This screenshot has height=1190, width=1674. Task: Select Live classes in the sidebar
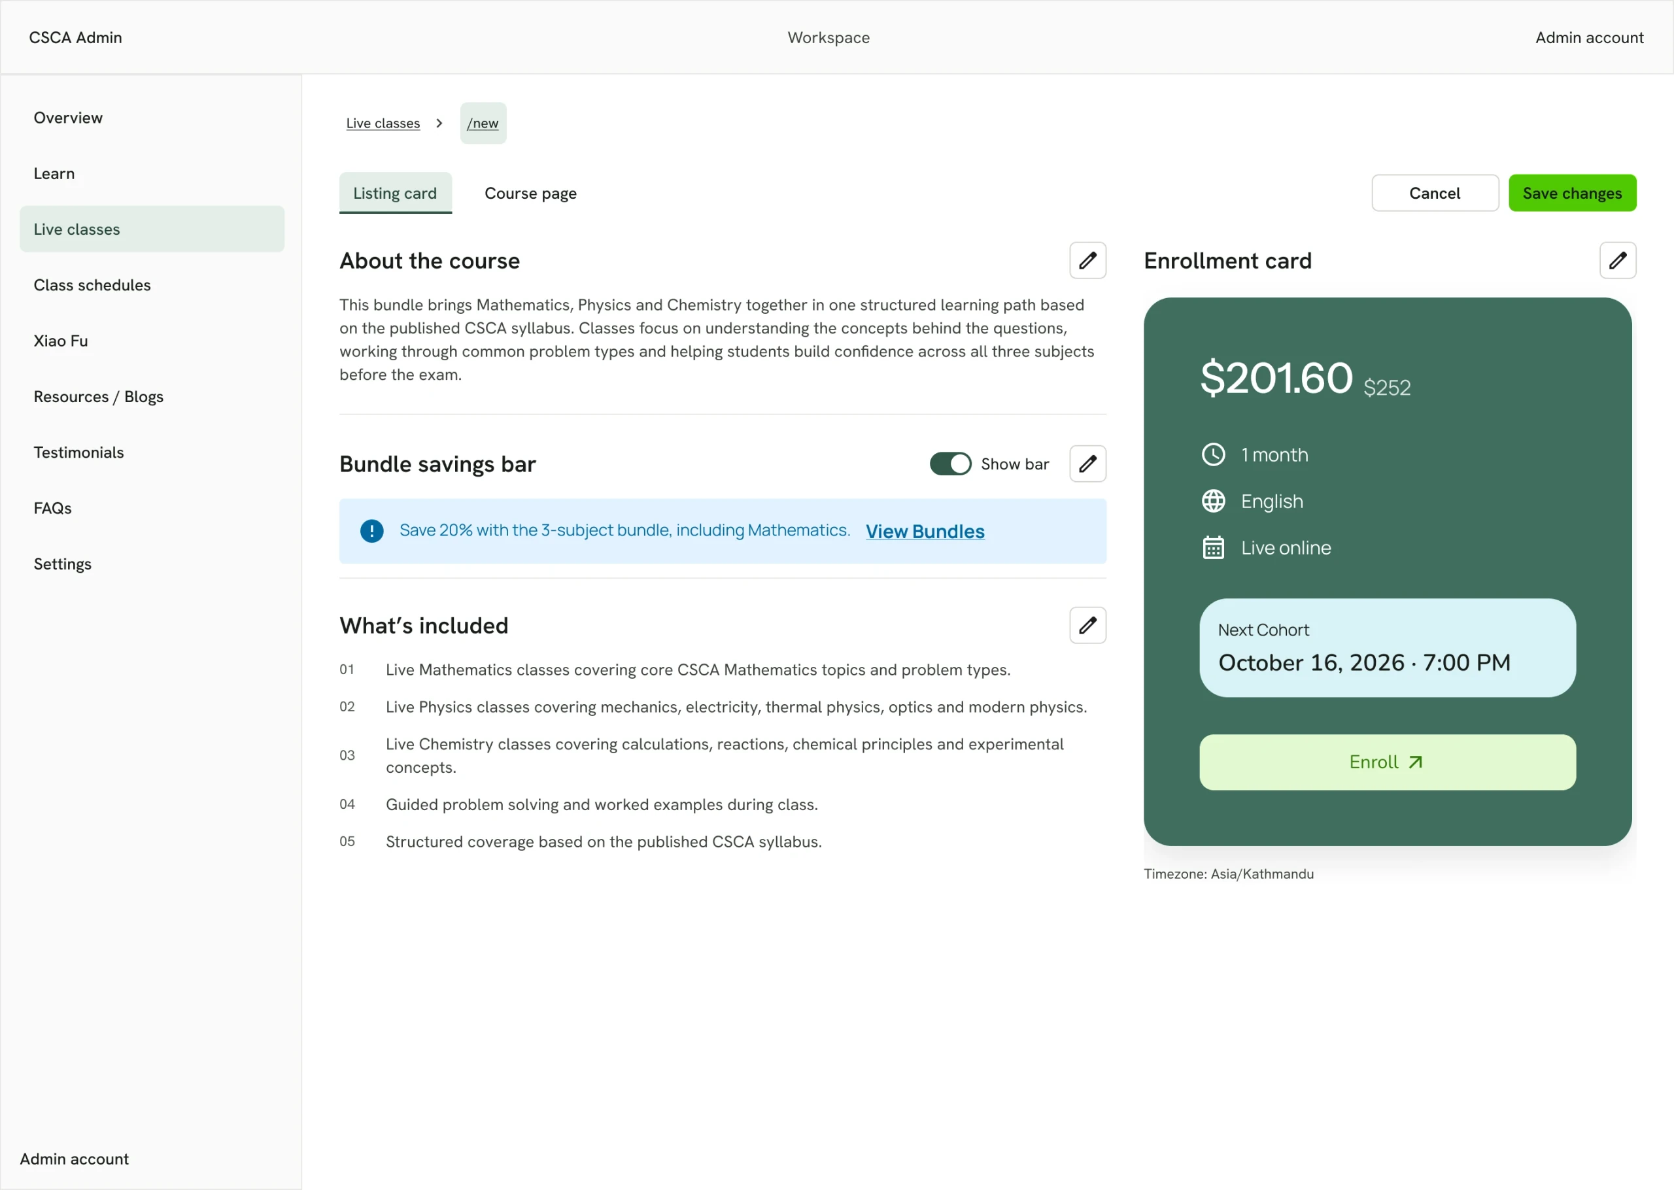pos(152,229)
